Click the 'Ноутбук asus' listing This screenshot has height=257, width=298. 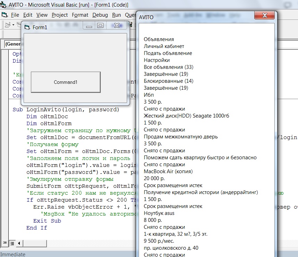[x=159, y=213]
